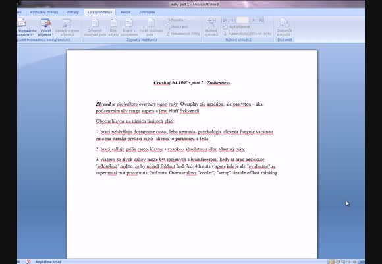Screen dimensions: 382x264
Task: Click Automaticky zjišťovat chyby button
Action: 247,34
